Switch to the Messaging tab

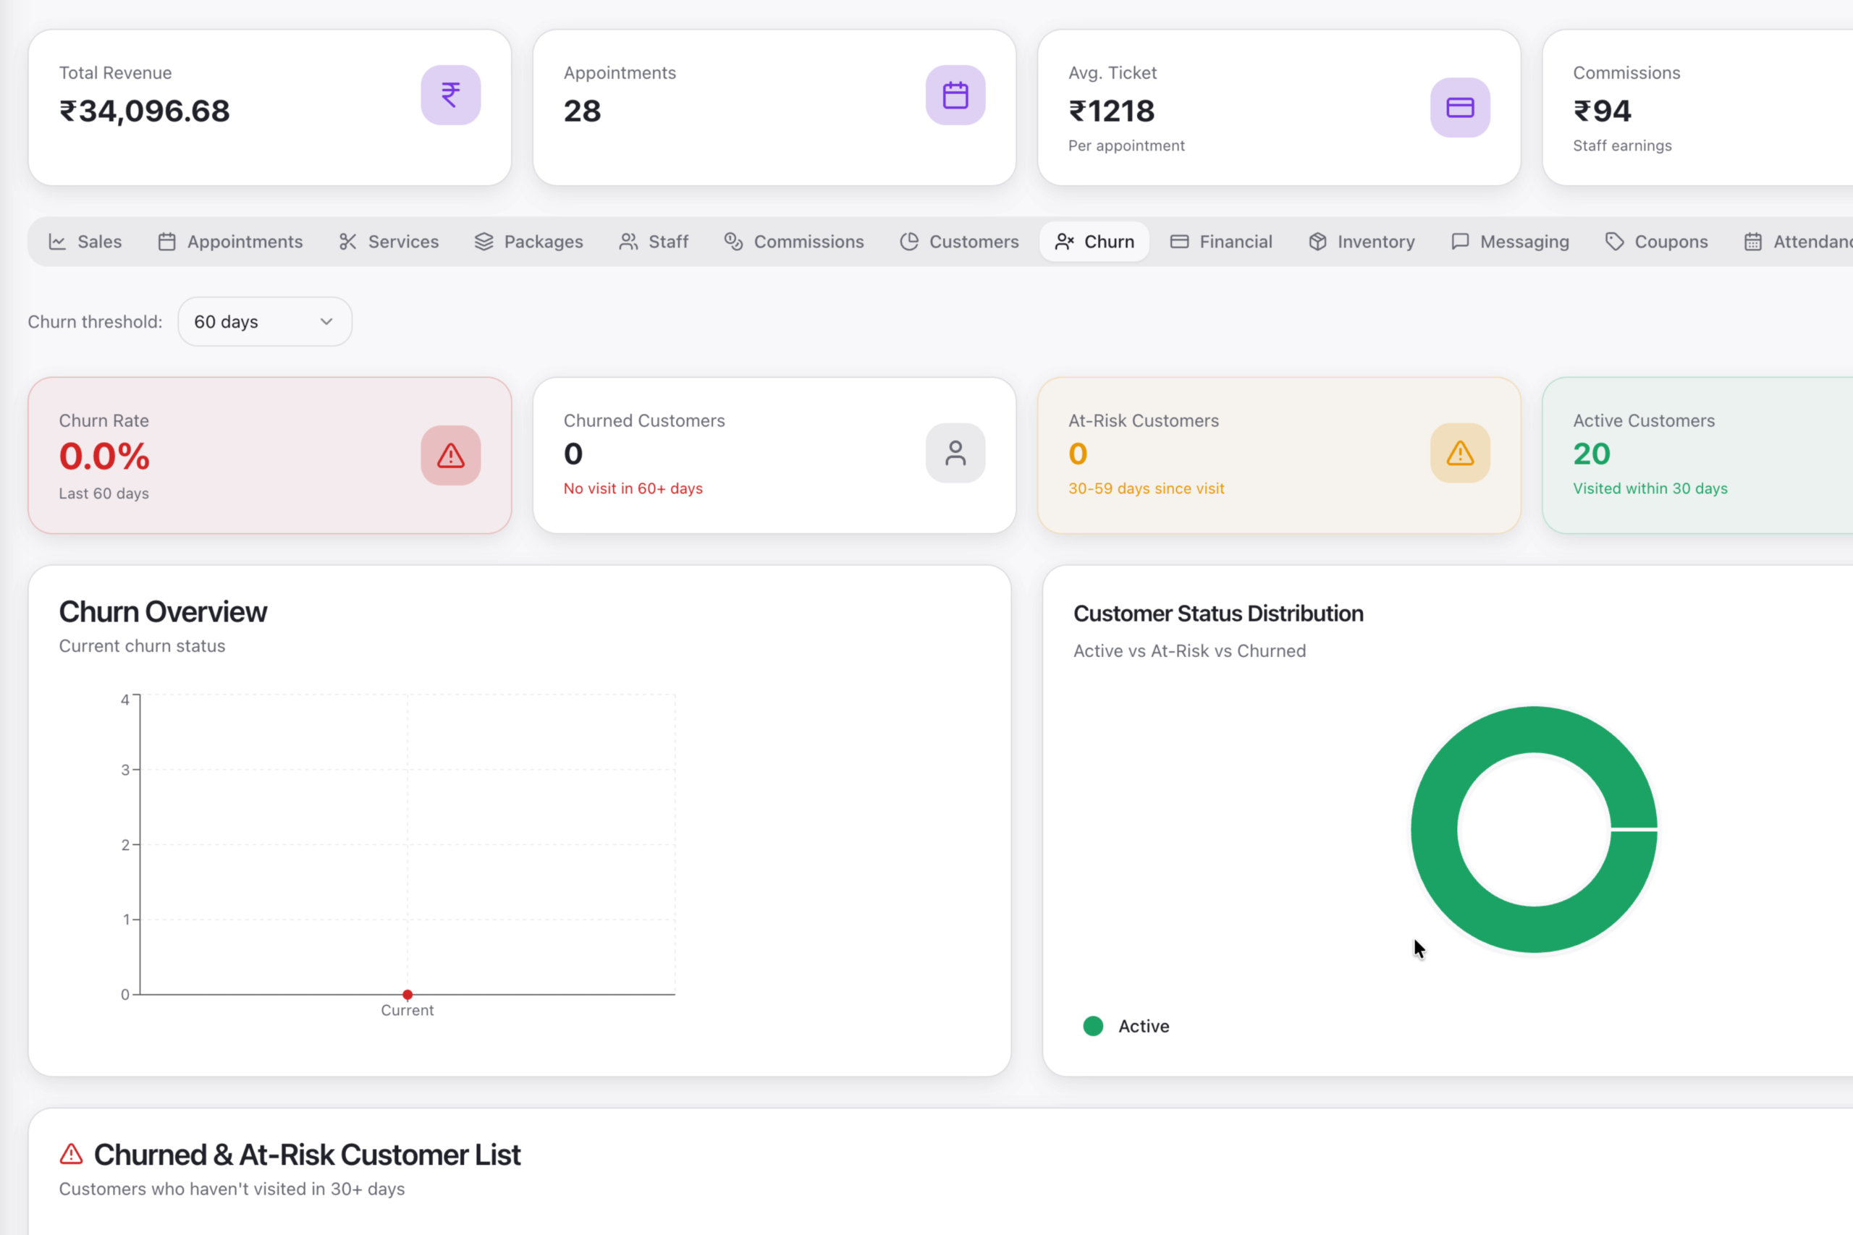click(1509, 242)
